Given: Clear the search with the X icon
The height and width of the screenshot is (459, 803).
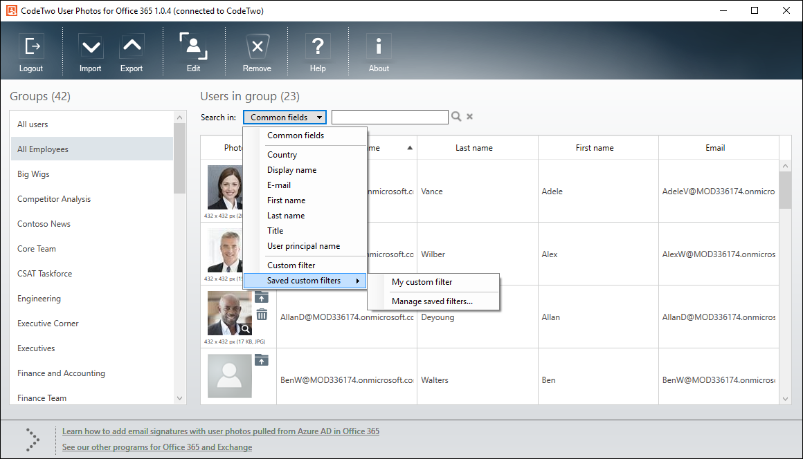Looking at the screenshot, I should [x=469, y=117].
